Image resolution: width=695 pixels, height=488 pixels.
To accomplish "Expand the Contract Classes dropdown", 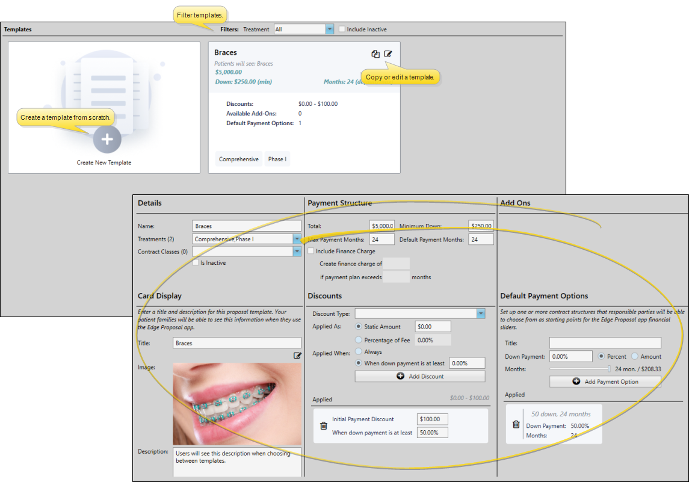I will [297, 252].
